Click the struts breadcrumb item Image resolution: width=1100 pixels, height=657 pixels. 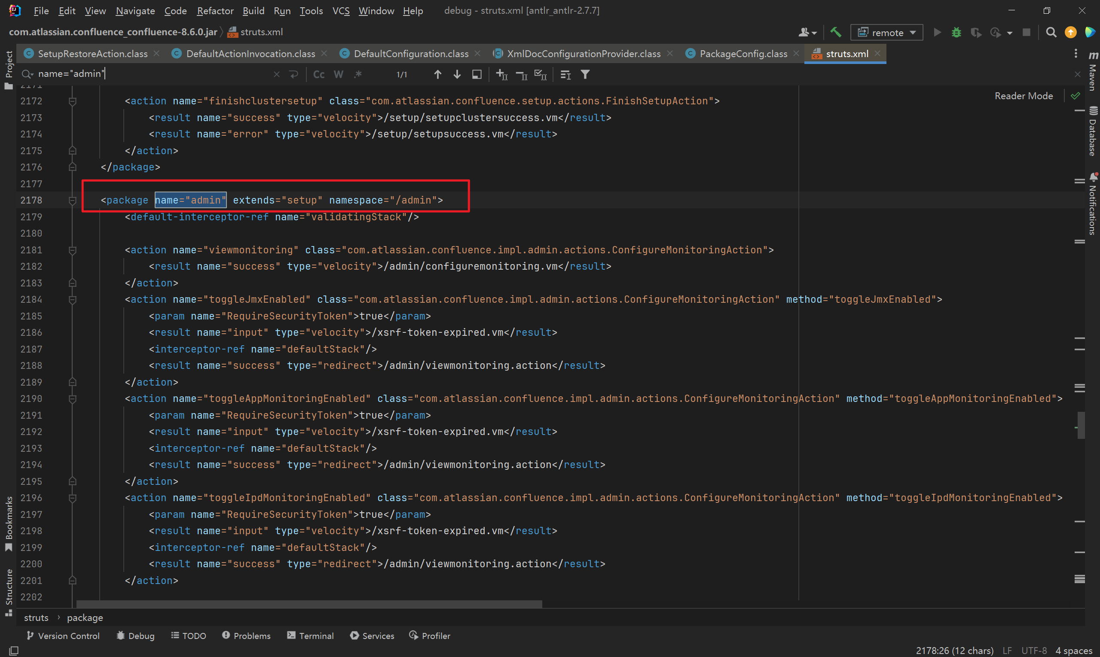click(x=36, y=617)
